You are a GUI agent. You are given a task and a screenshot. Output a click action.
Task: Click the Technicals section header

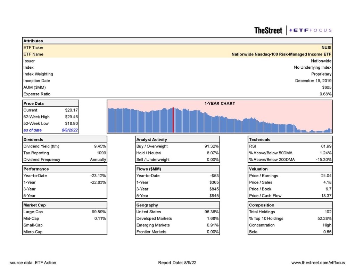259,139
